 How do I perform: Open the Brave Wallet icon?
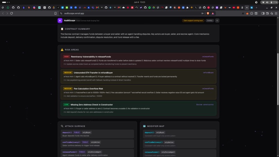tap(267, 14)
